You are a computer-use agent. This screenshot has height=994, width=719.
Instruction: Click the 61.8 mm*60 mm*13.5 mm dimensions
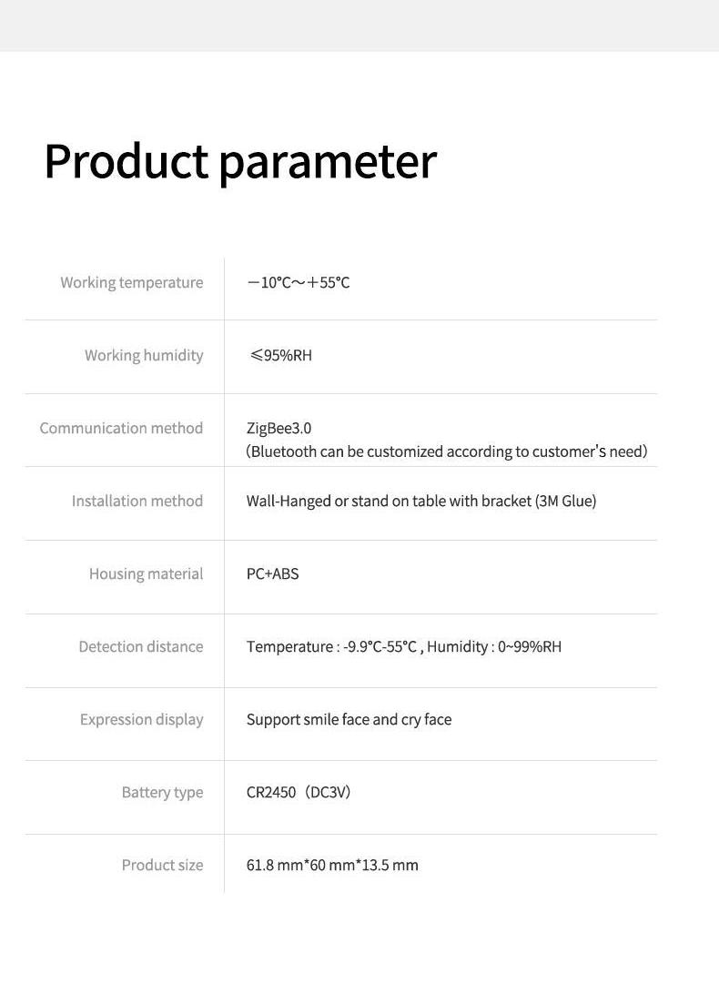tap(332, 865)
